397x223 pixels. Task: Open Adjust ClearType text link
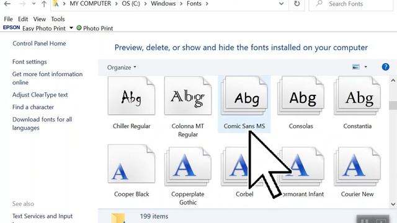[40, 95]
